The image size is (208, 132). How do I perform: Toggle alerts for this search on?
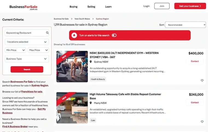[114, 35]
